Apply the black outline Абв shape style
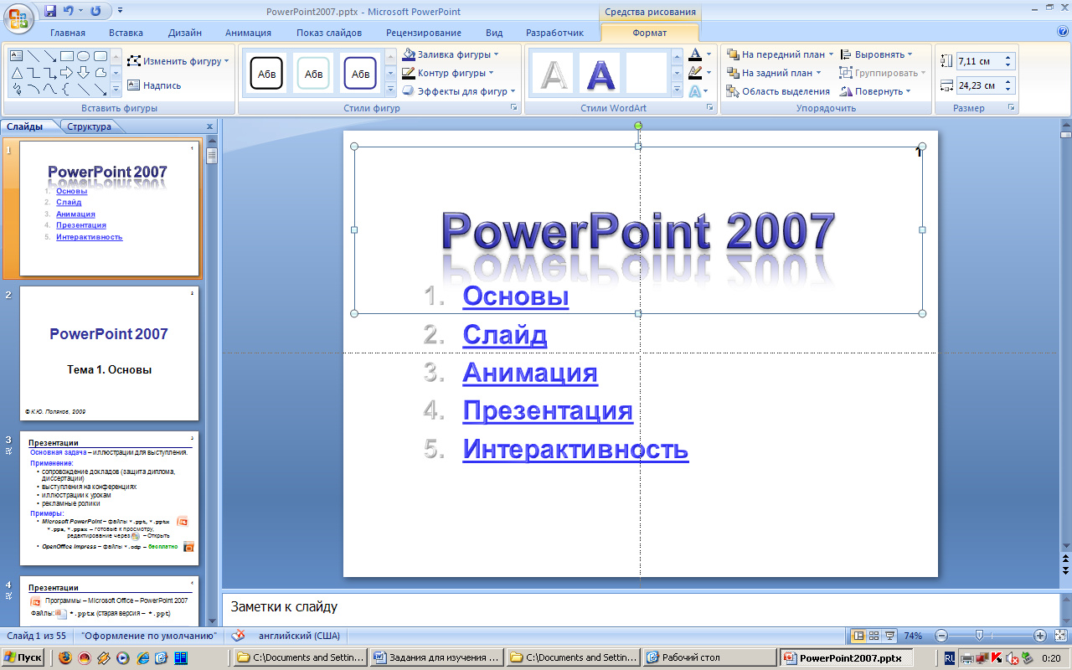 (x=266, y=74)
